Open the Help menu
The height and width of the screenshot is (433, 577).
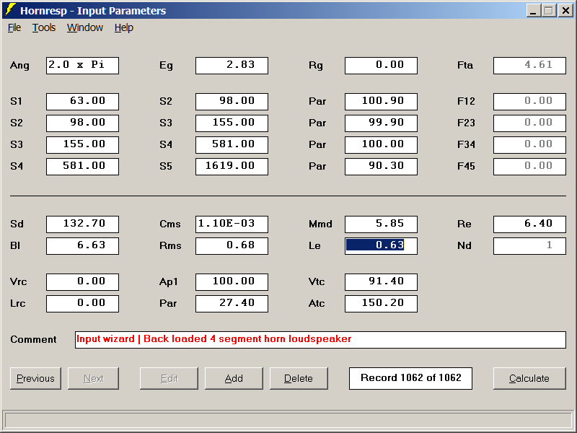pos(123,27)
